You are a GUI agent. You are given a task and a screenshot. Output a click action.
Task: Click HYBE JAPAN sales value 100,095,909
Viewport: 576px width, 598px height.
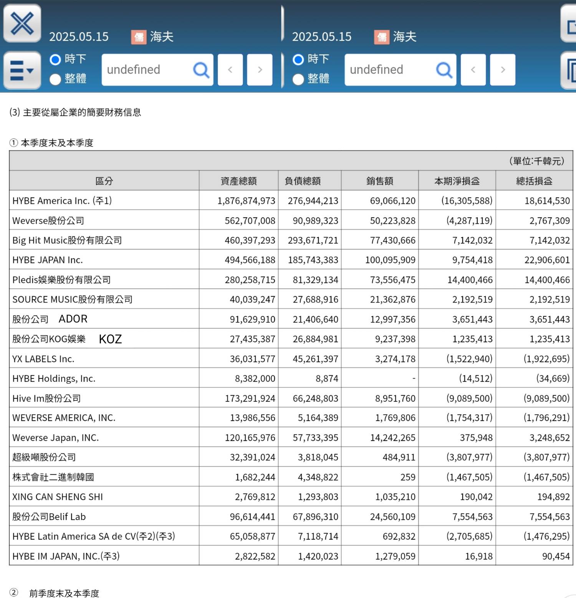(x=390, y=260)
